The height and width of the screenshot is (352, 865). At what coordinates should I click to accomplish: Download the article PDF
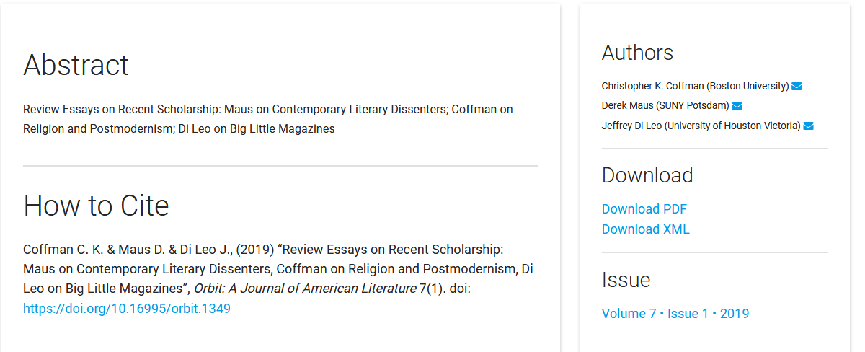[644, 209]
